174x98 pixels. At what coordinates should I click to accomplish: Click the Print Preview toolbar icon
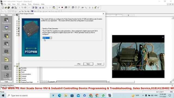(15, 8)
